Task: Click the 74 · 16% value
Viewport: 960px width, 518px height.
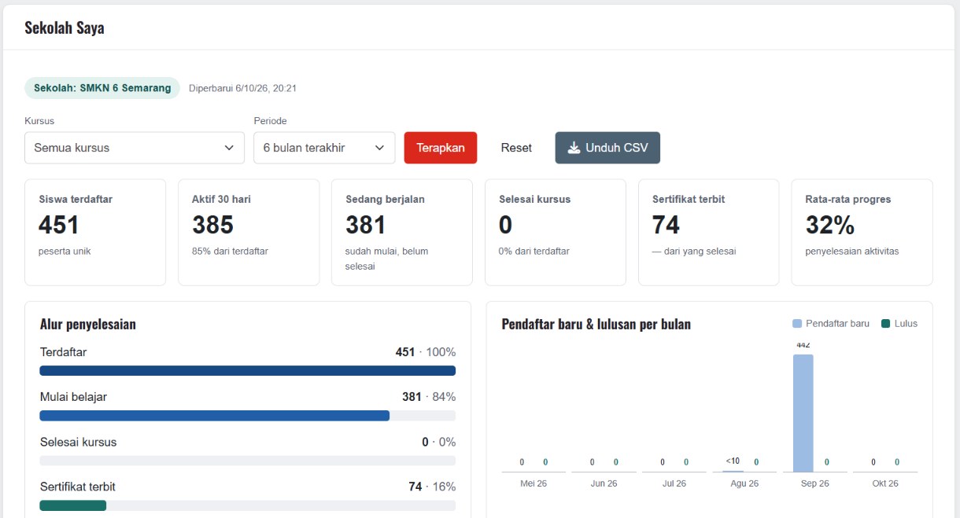Action: (432, 487)
